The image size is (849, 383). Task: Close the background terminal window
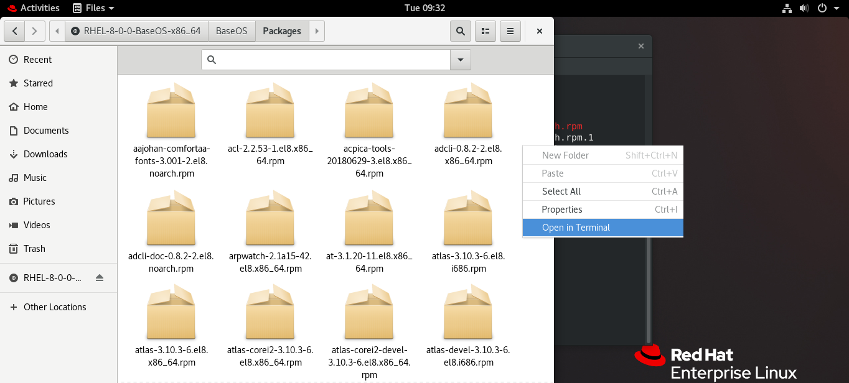(641, 46)
